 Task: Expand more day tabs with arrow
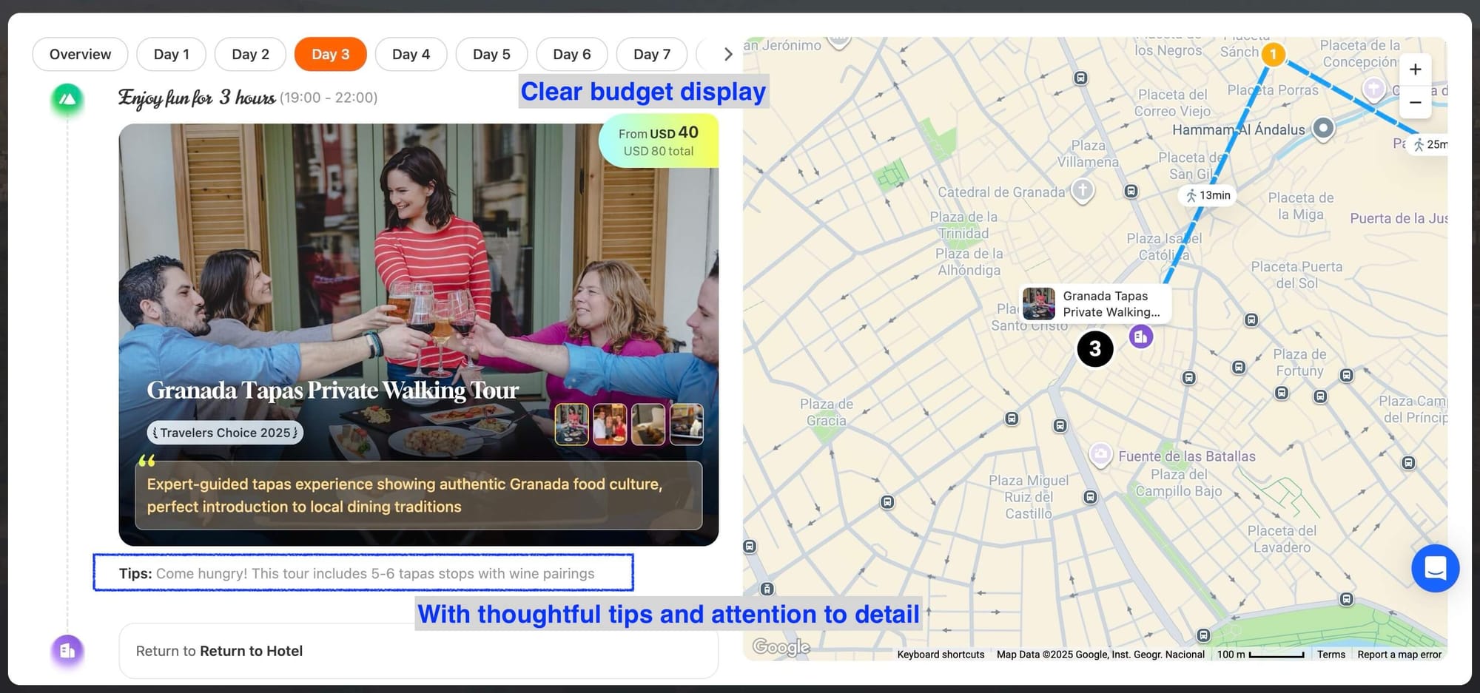(727, 54)
